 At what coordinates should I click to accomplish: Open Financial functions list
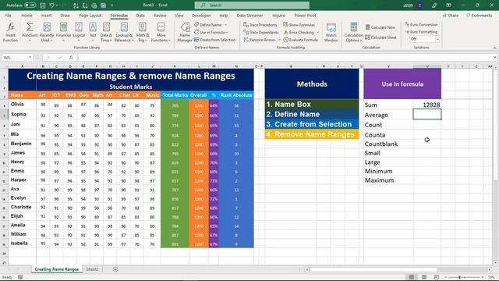coord(63,32)
